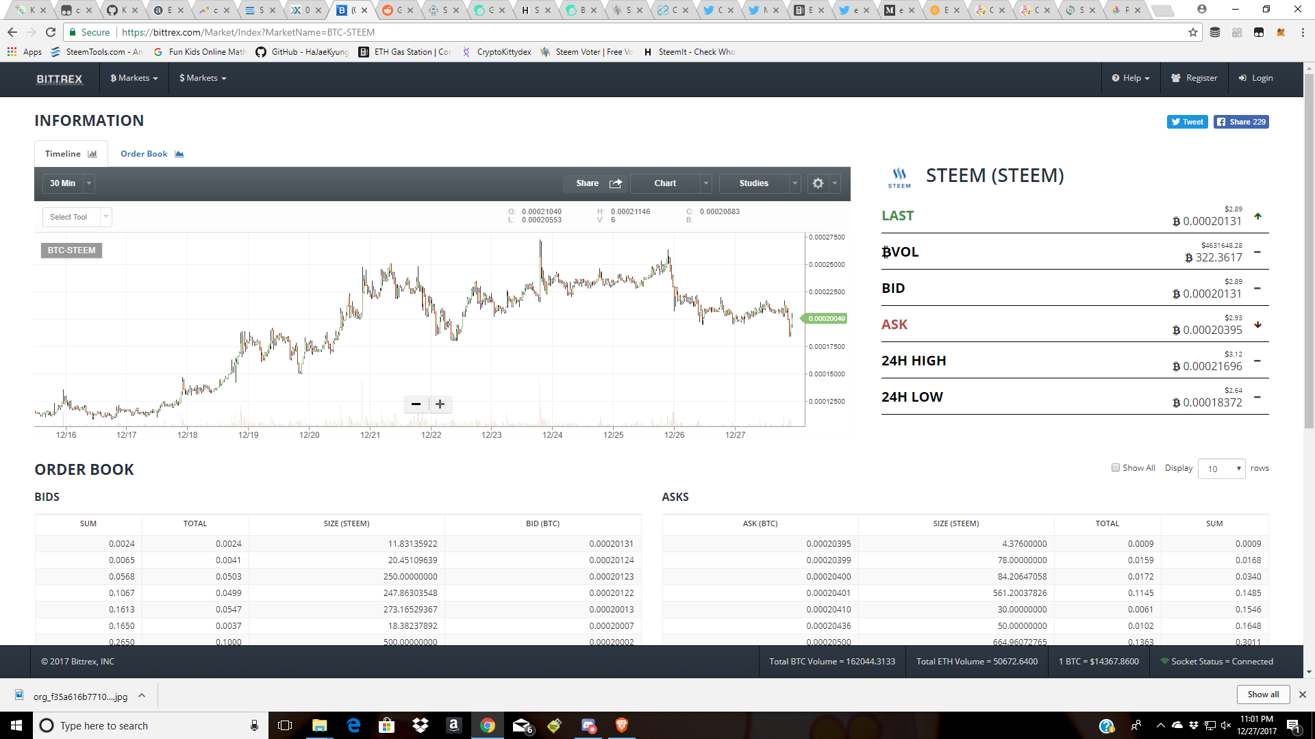Open the Windows action center notifications

pyautogui.click(x=1294, y=726)
